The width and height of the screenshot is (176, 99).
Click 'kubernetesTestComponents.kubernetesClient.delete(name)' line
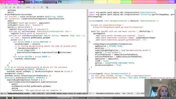[x=44, y=53]
